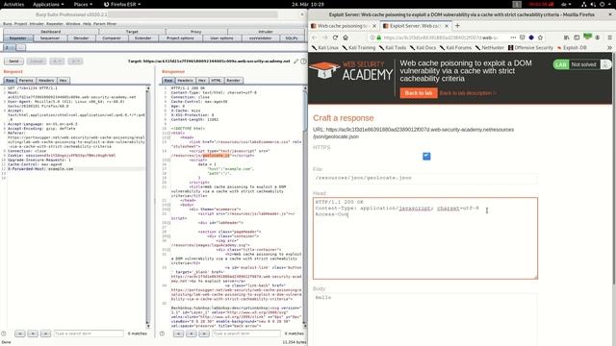Open the keyboard layout 'de' dropdown
616x346 pixels.
(566, 4)
